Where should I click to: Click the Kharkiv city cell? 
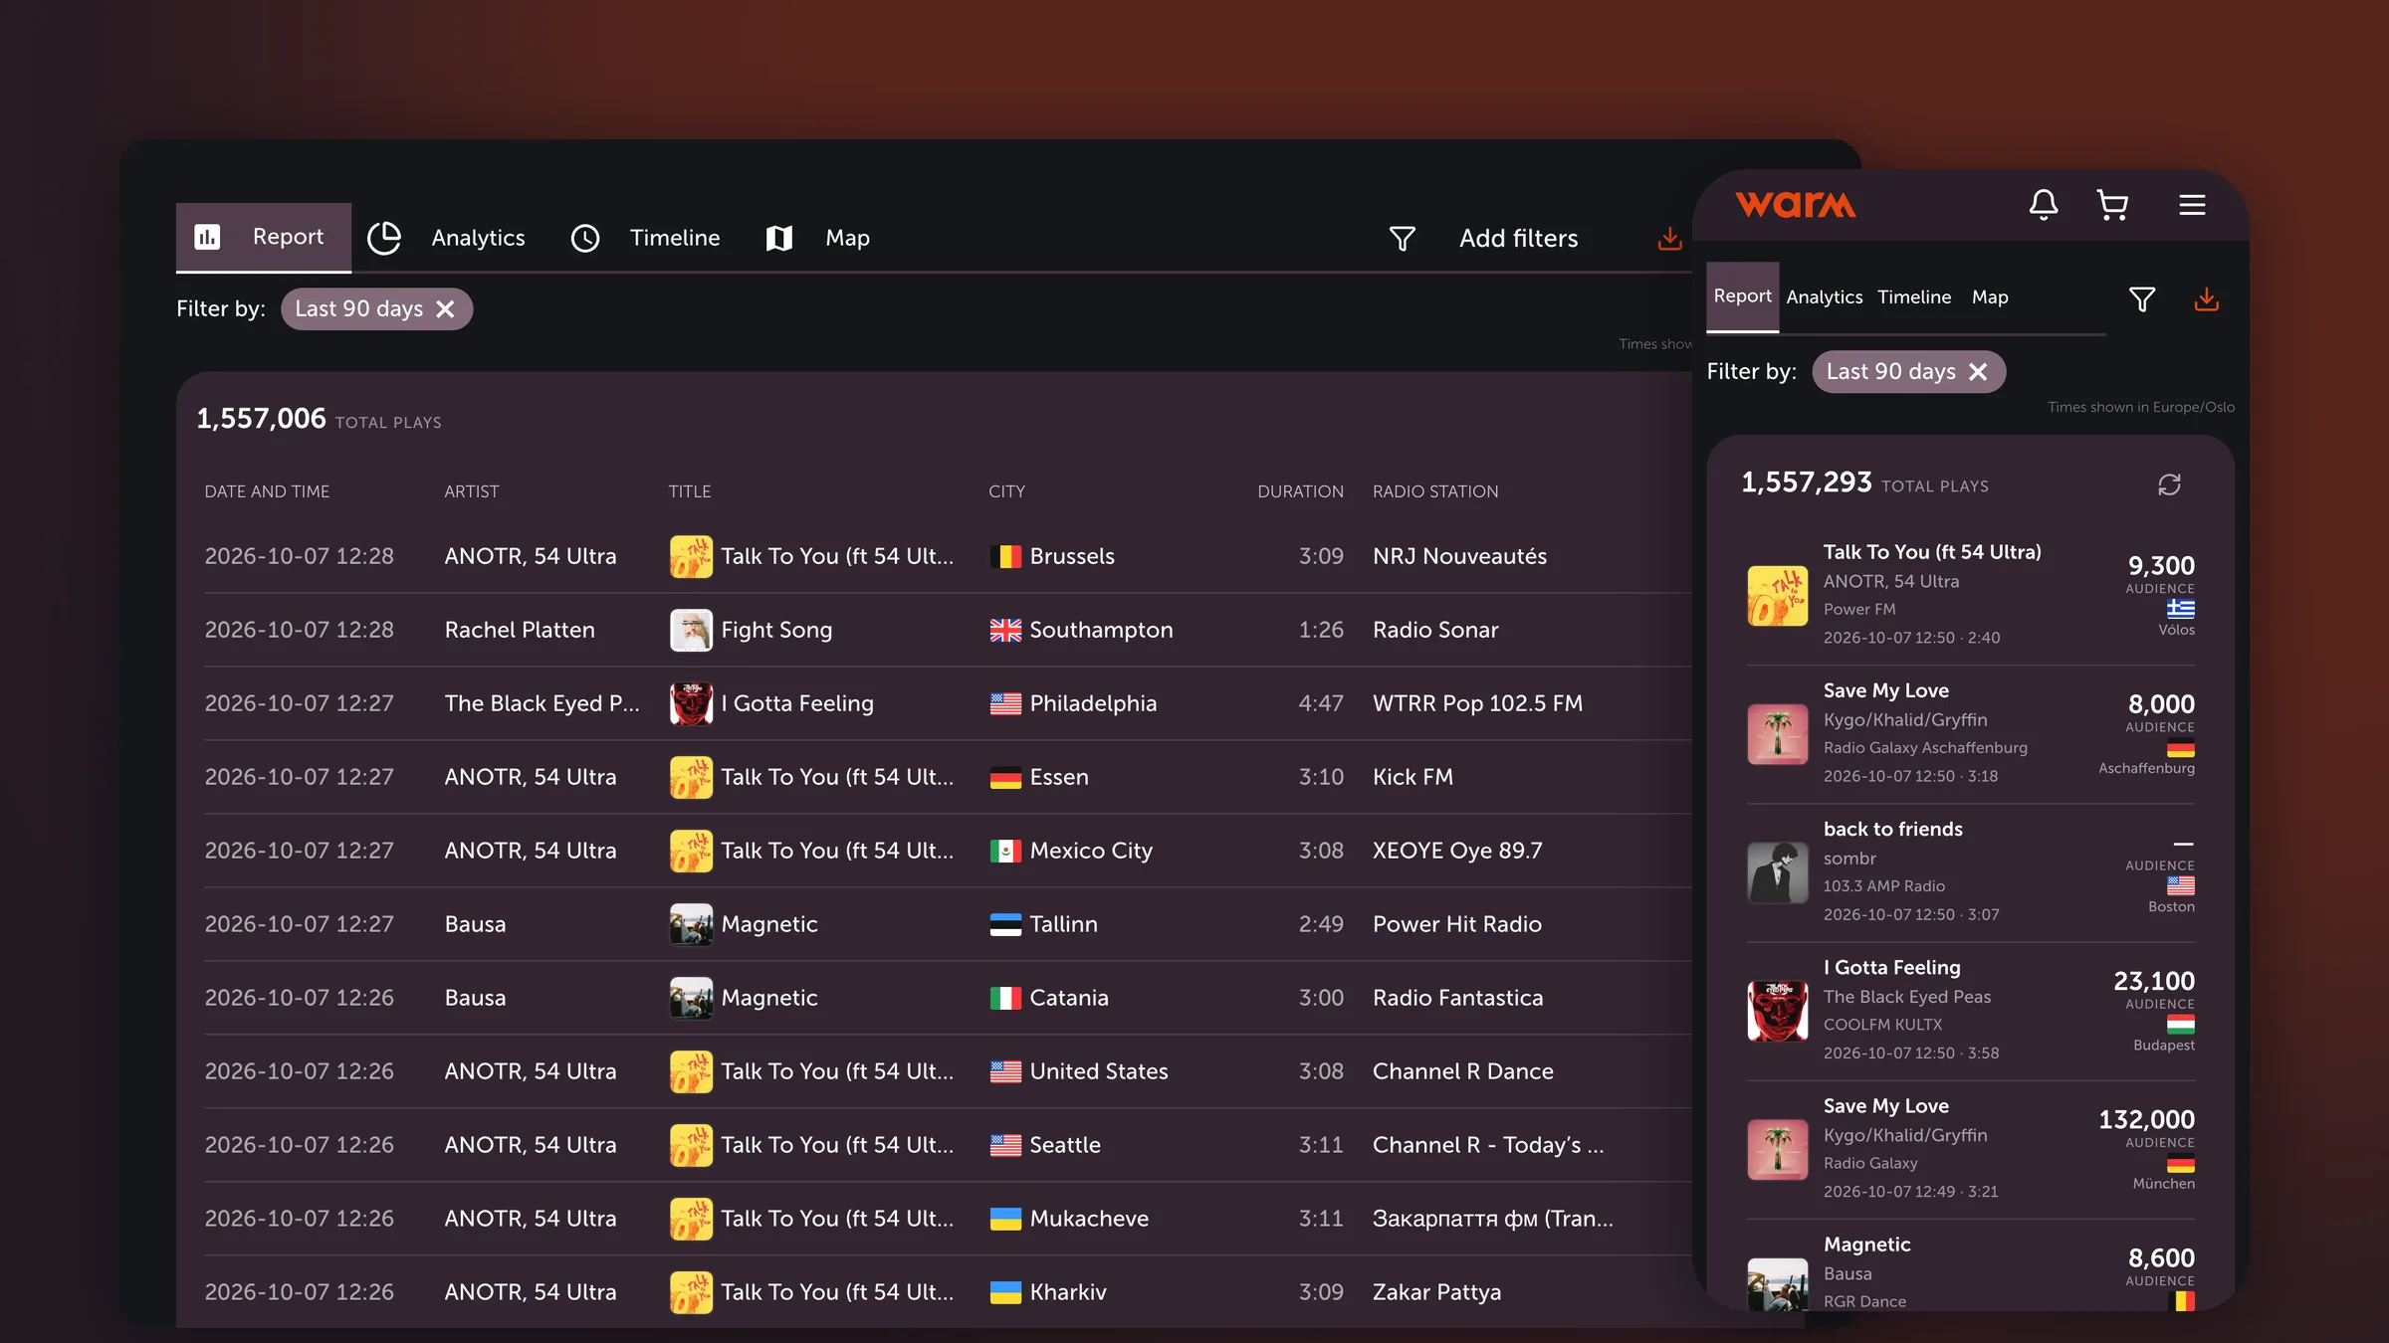[x=1048, y=1292]
